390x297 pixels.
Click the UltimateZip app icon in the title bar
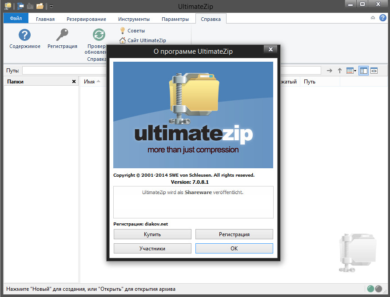point(8,6)
